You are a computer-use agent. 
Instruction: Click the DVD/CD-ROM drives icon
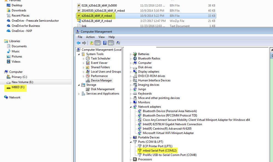tap(135, 76)
